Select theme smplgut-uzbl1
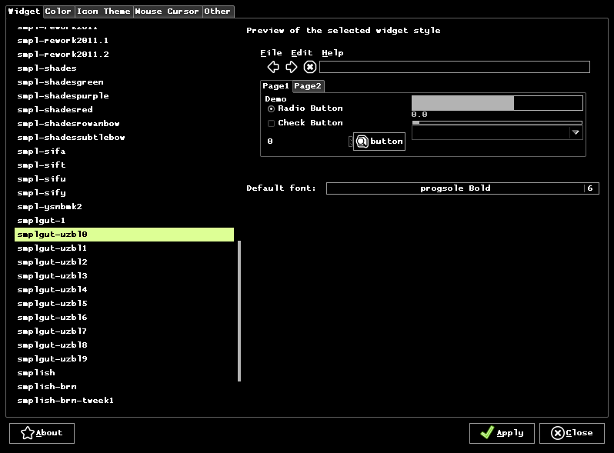 pos(124,248)
